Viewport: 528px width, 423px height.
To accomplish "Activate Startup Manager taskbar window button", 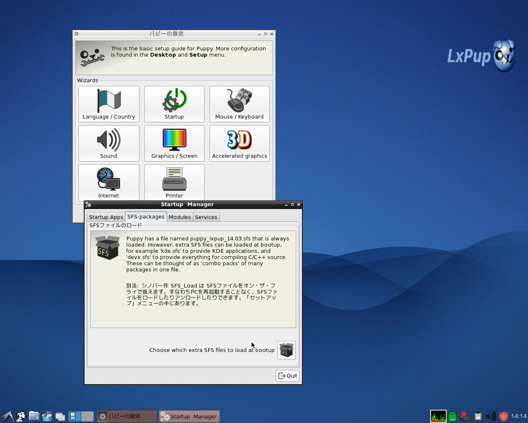I will point(189,416).
